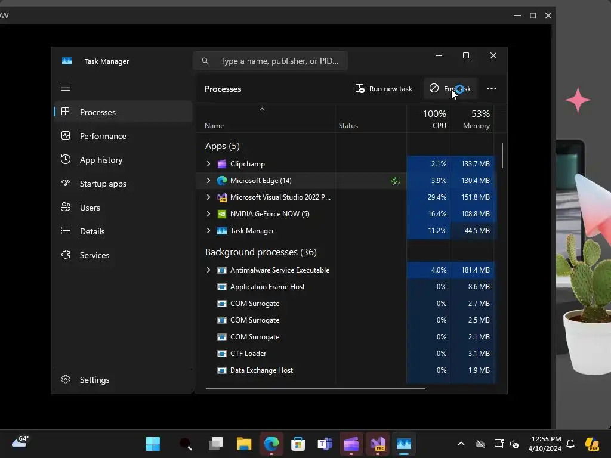Click the Performance graph icon in sidebar
Screen dimensions: 611x458
(66, 135)
